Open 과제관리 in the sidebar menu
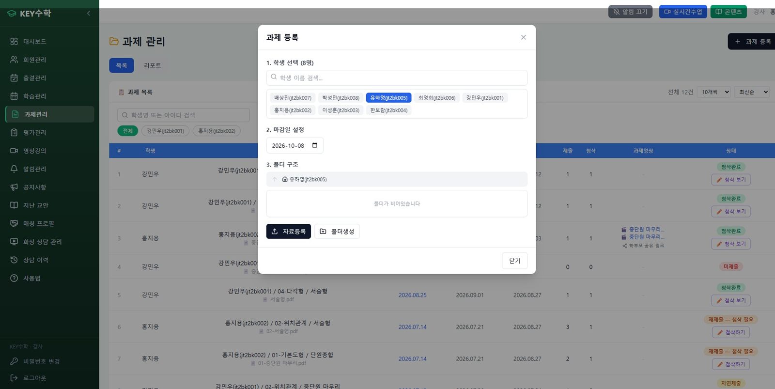This screenshot has height=389, width=775. 50,114
